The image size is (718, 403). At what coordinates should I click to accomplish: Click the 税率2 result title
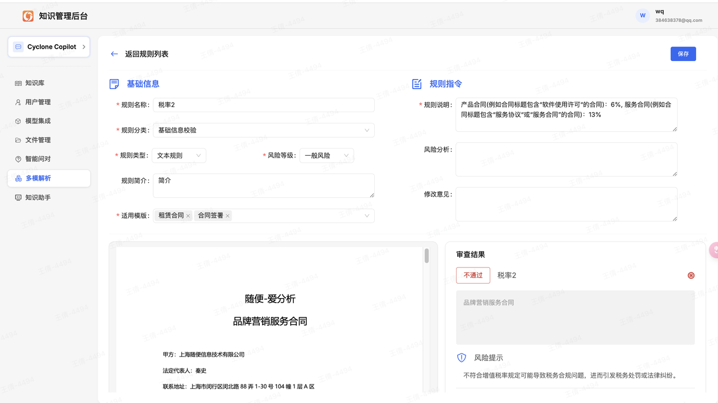point(507,275)
